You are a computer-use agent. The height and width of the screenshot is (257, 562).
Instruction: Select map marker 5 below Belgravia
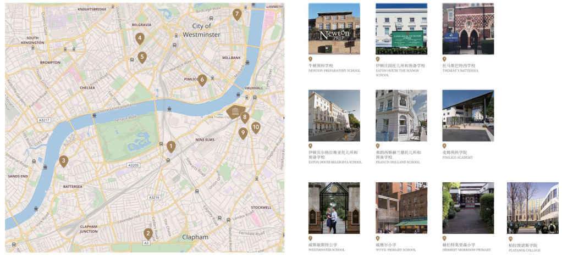(142, 57)
